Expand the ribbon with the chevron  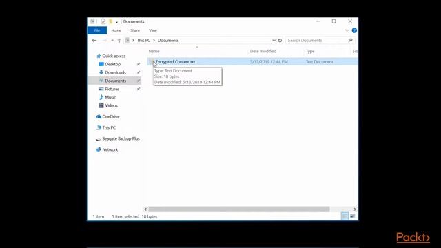coord(347,30)
